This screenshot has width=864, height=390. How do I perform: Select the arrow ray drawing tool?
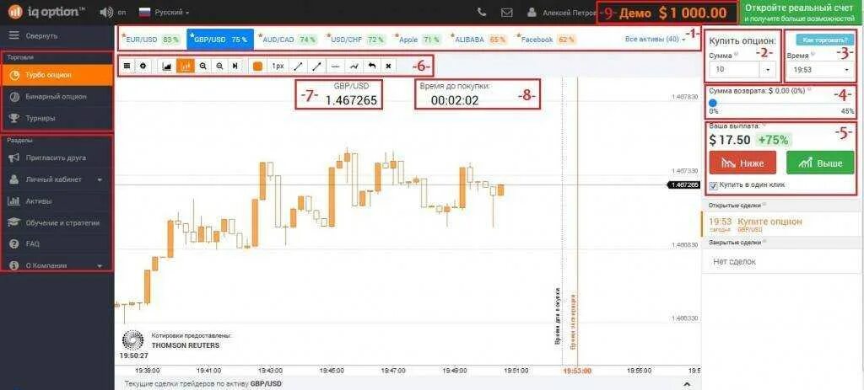[316, 66]
